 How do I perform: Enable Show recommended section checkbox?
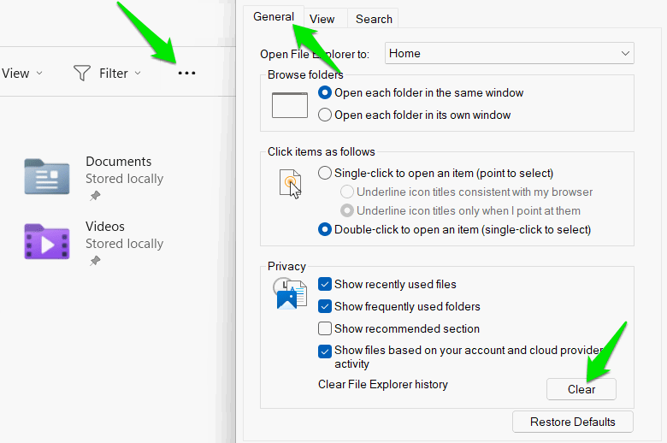325,328
